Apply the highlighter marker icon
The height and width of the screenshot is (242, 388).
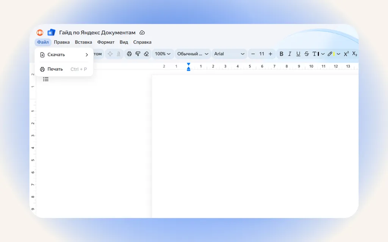[331, 54]
